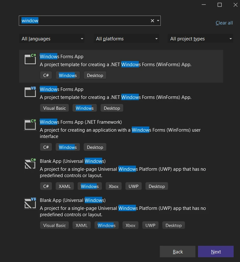Viewport: 240px width, 262px height.
Task: Click the VB Blank App (Universal Windows) icon
Action: tap(30, 203)
